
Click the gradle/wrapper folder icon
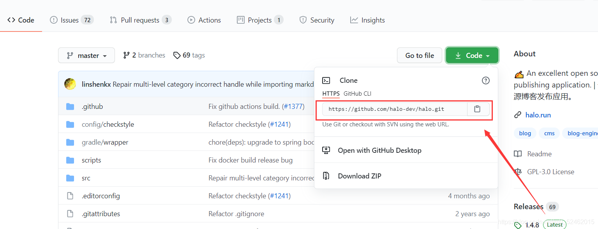[70, 142]
